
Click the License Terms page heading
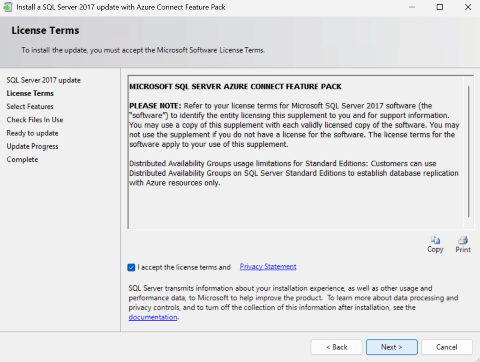click(x=45, y=30)
